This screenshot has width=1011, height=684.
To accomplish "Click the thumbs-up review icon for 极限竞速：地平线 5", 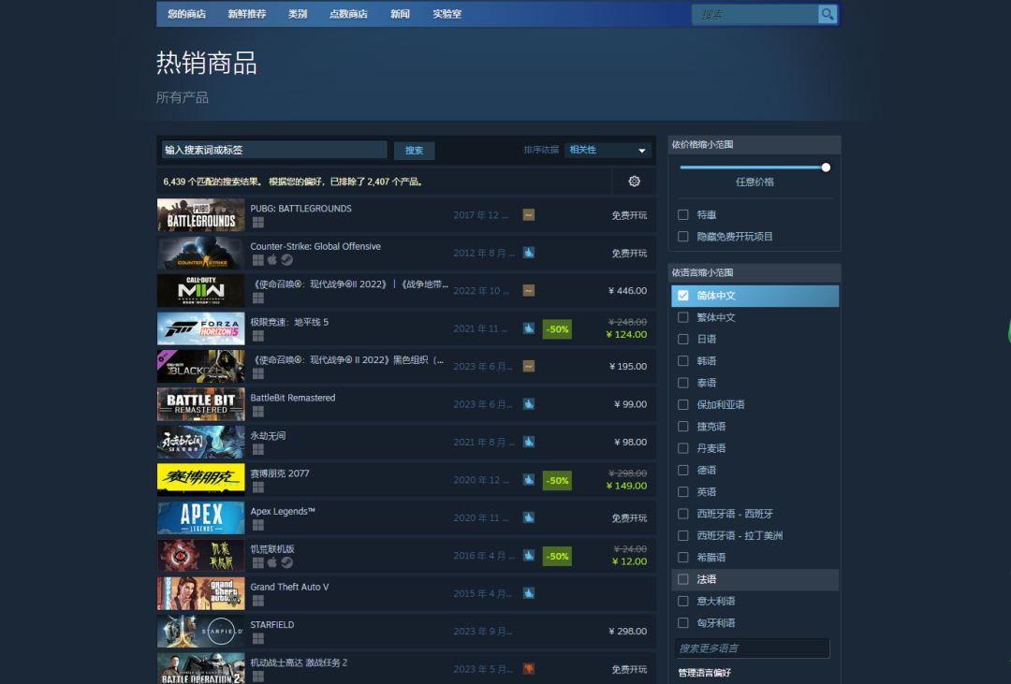I will coord(529,328).
